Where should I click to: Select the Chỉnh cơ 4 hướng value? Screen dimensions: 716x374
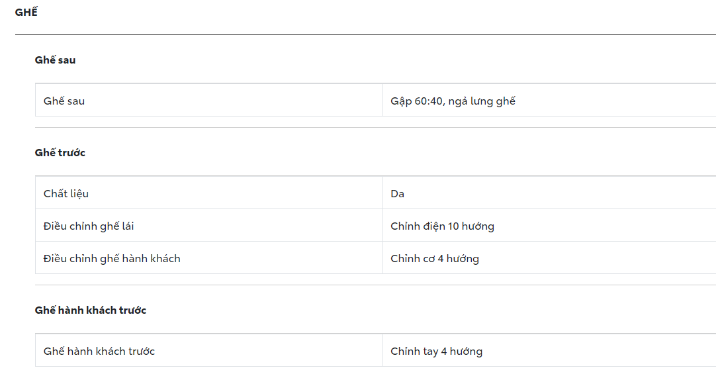(x=435, y=259)
